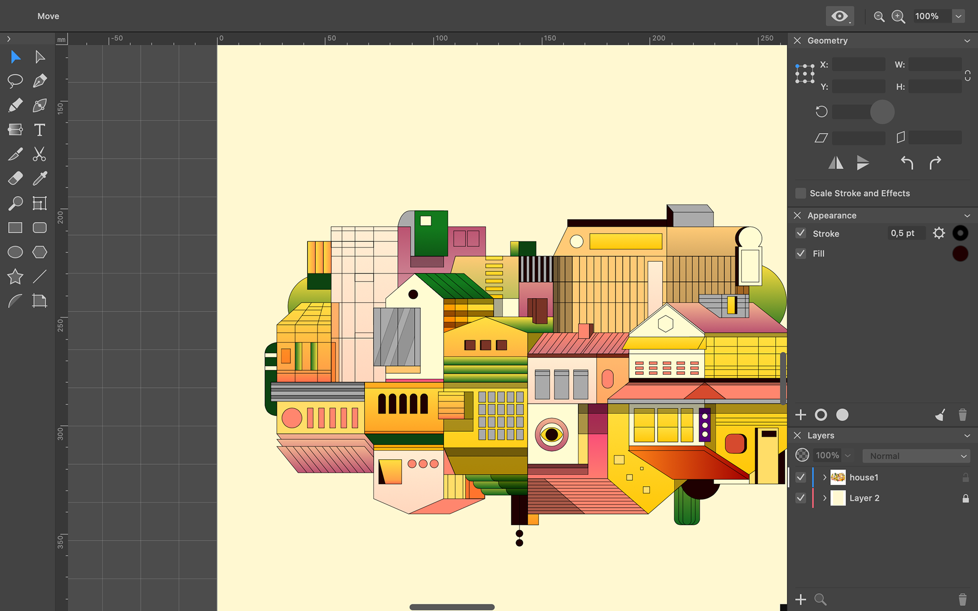This screenshot has height=611, width=978.
Task: Click the X position input field
Action: click(859, 65)
